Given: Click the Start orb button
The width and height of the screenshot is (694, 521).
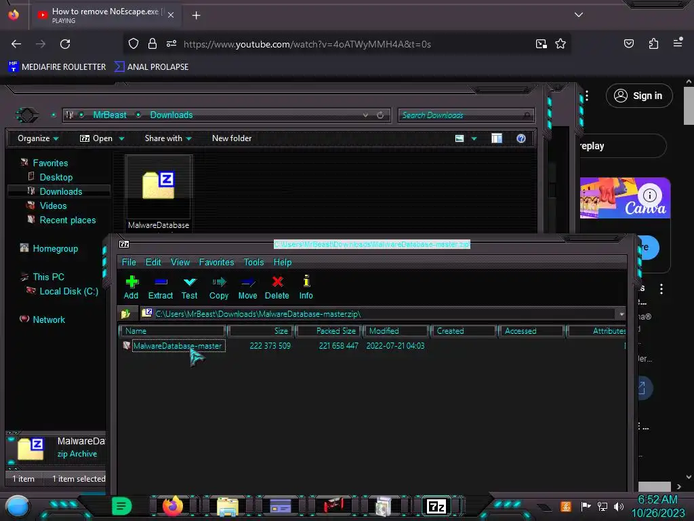Looking at the screenshot, I should coord(17,506).
